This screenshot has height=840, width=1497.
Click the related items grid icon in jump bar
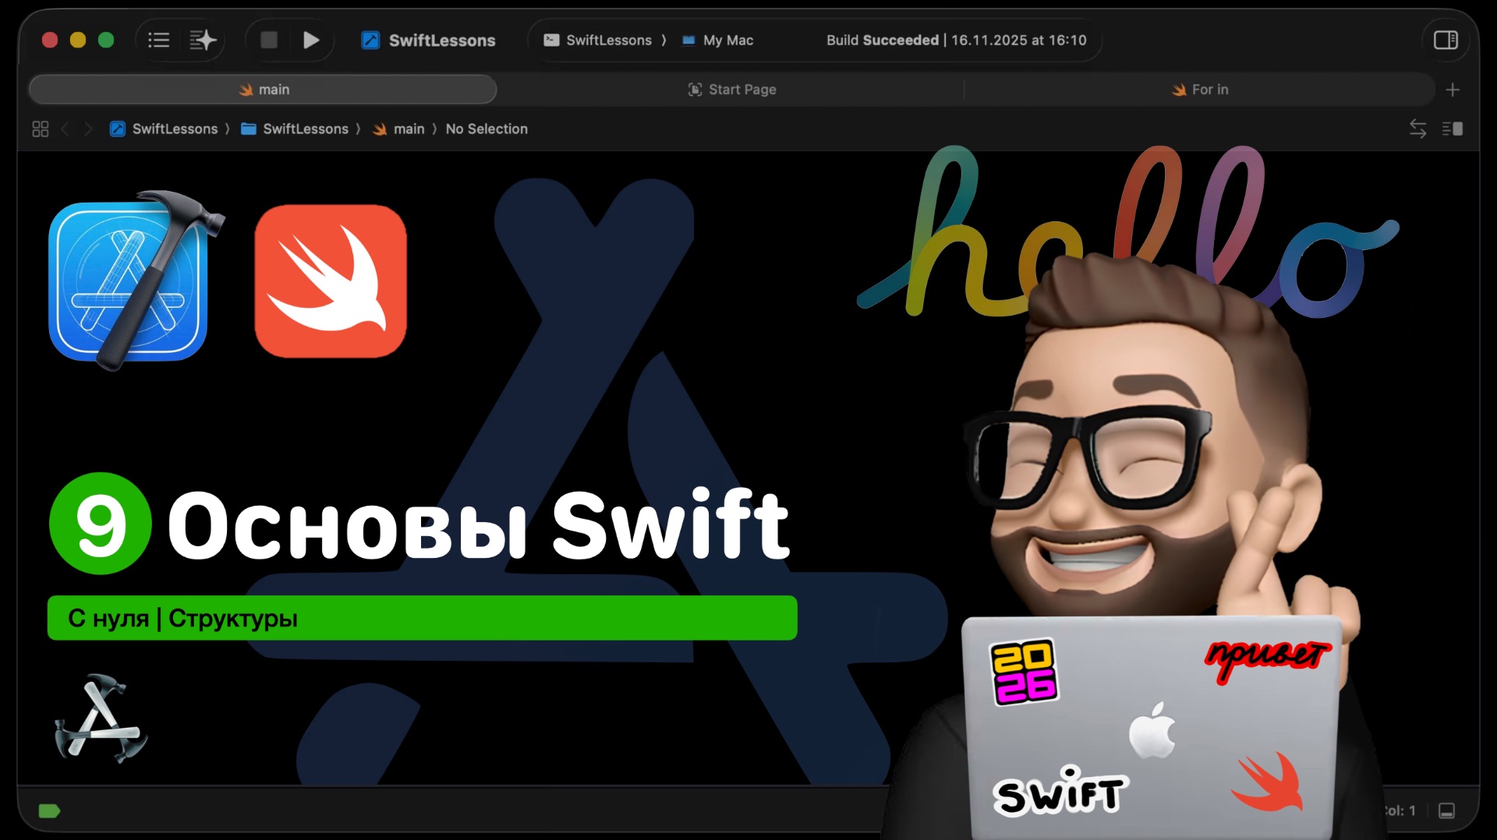[x=40, y=129]
